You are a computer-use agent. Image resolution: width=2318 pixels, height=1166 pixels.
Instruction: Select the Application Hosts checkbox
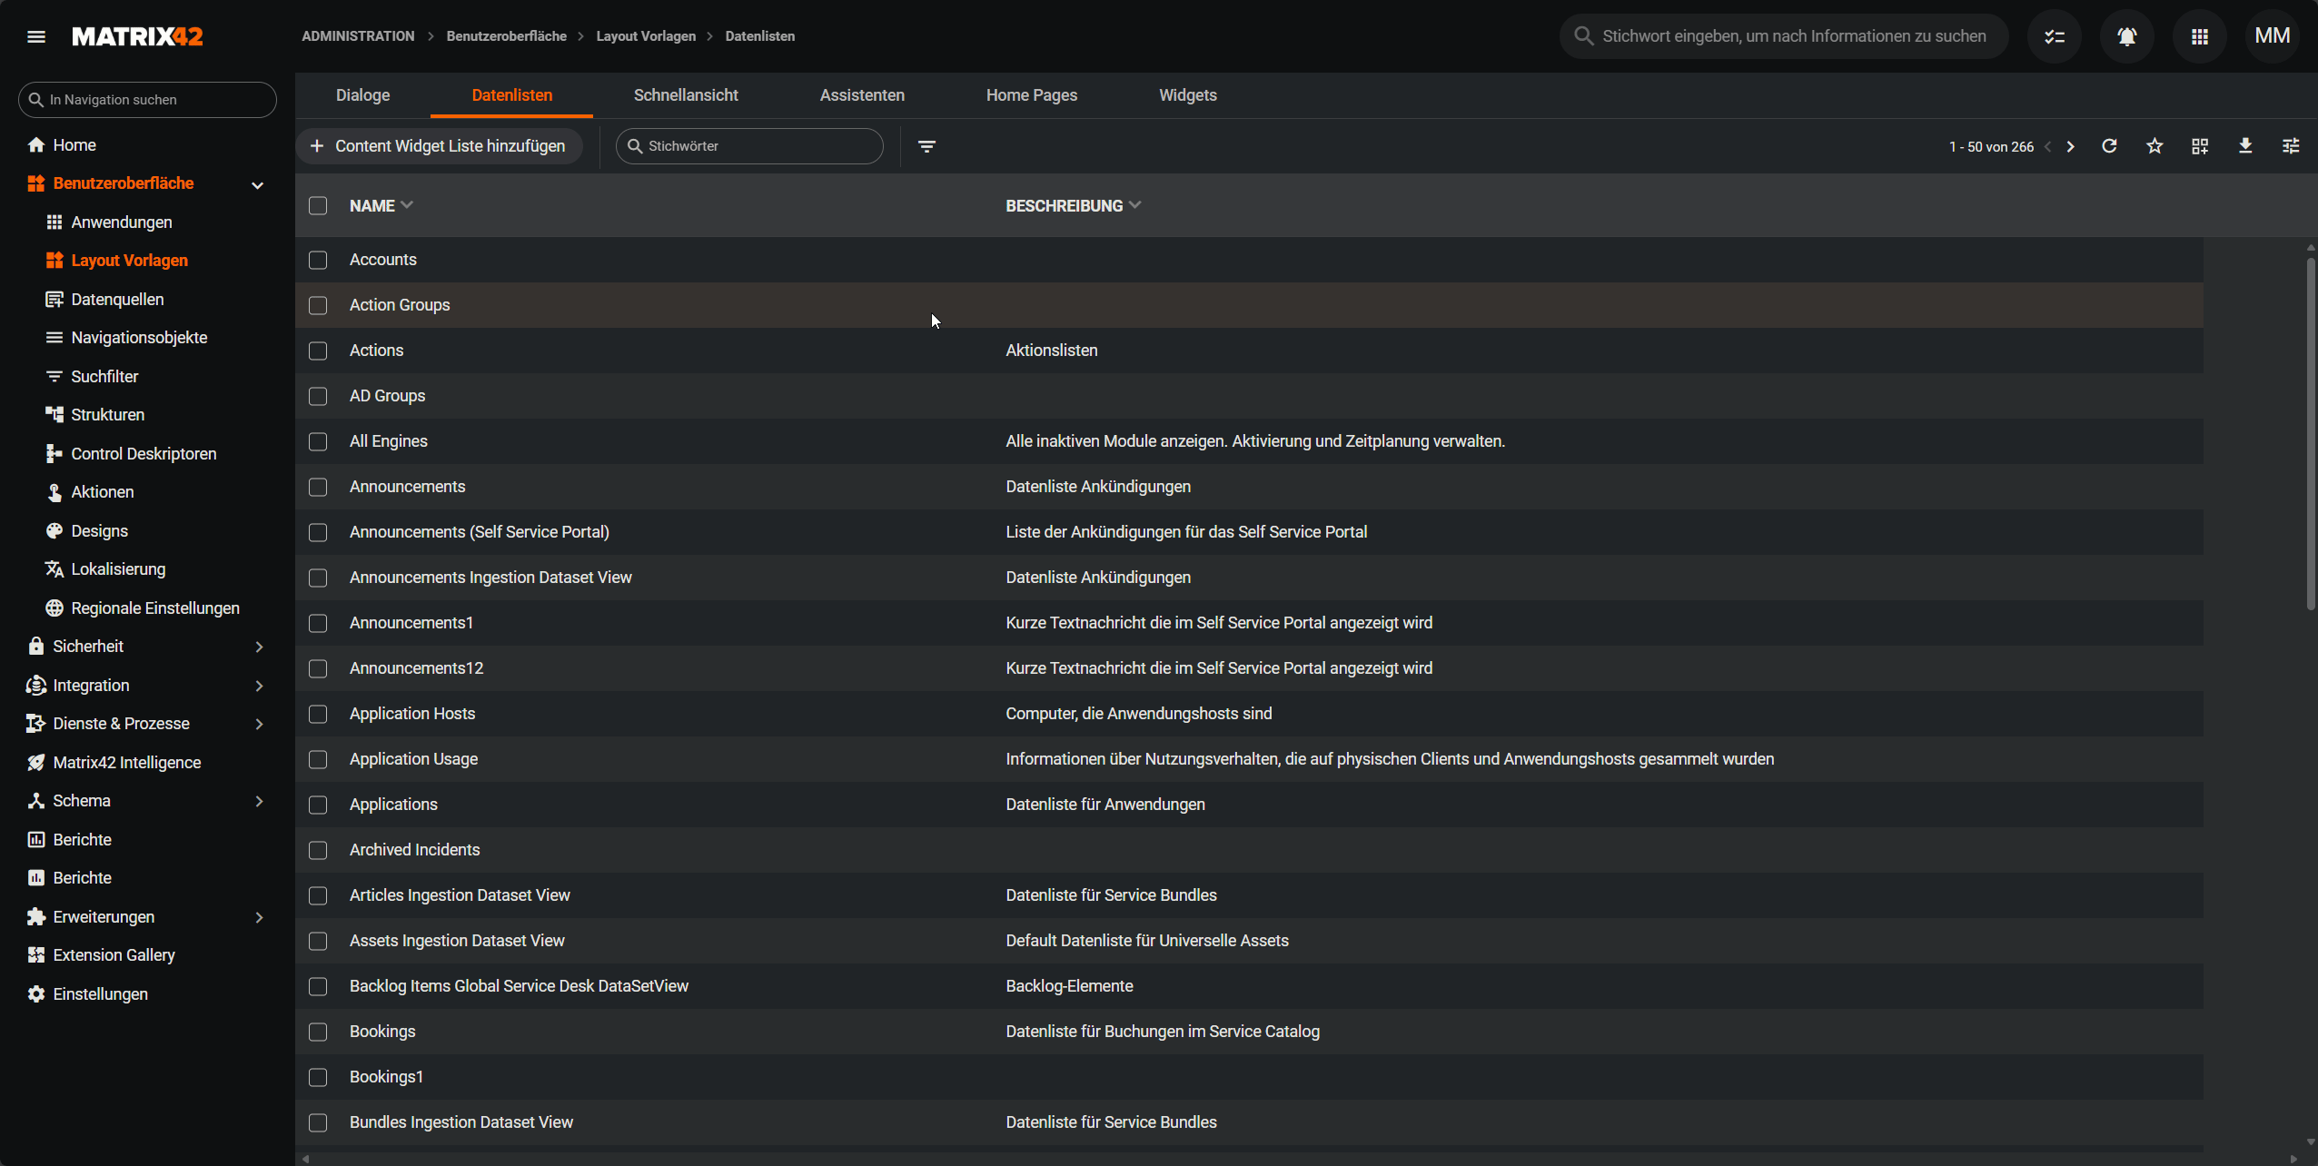(x=318, y=714)
